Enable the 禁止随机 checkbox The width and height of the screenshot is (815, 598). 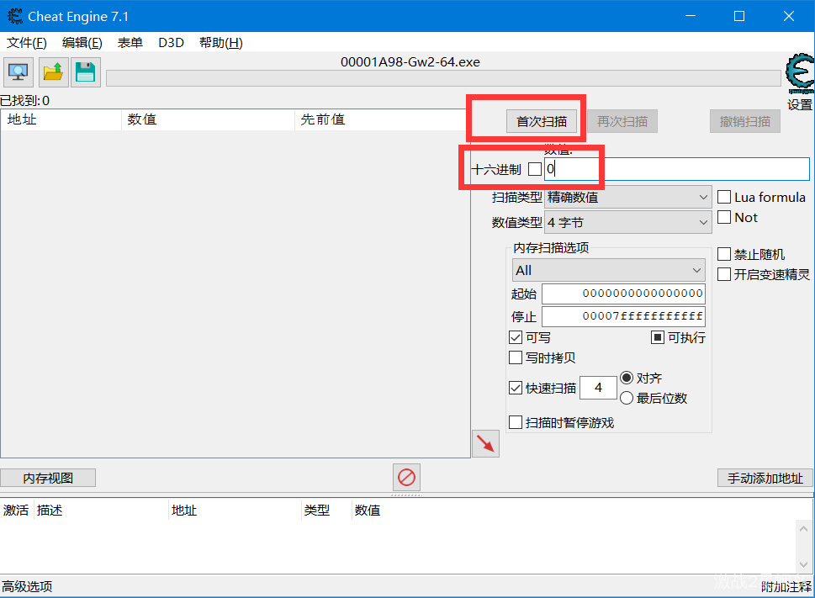[x=724, y=254]
